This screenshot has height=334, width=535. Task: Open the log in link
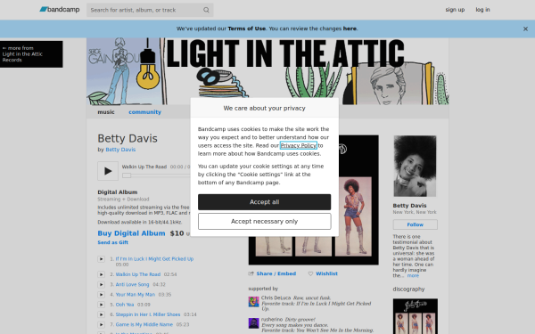(482, 10)
